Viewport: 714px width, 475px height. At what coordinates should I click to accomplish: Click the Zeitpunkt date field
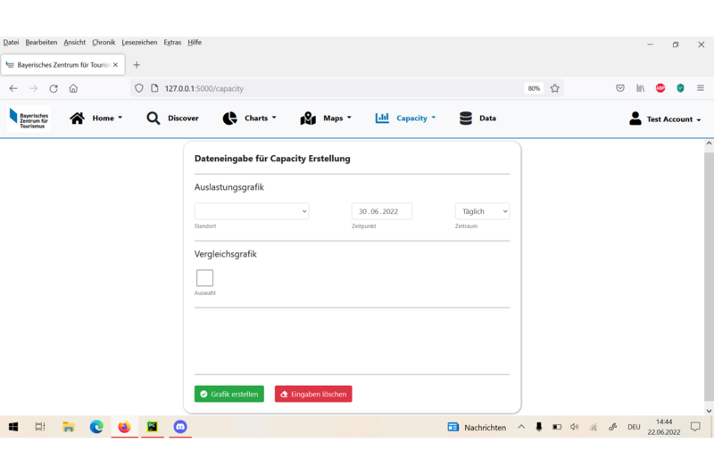pos(382,211)
